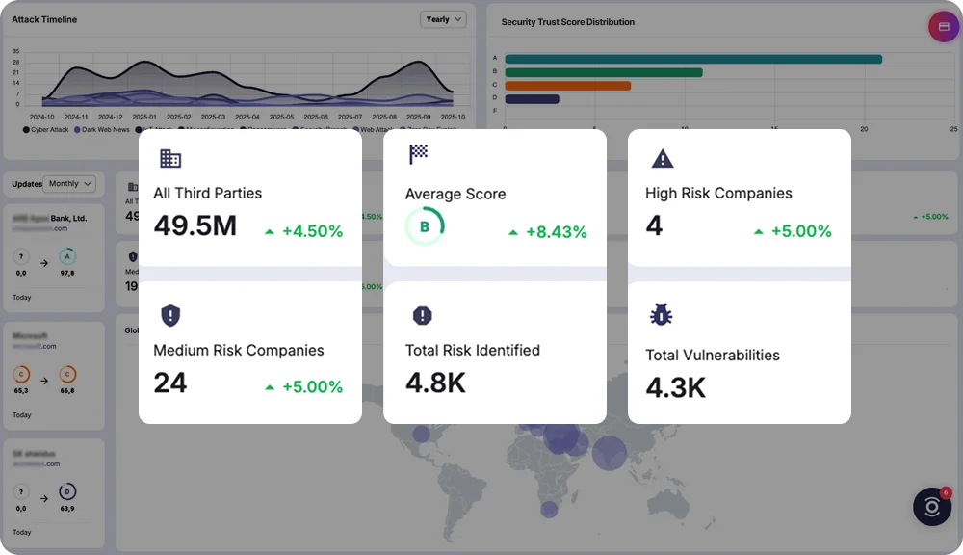Click the warning triangle above High Risk Companies
This screenshot has width=963, height=555.
coord(663,159)
